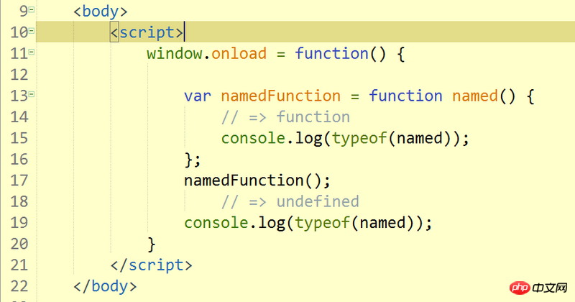Screen dimensions: 575x302
Task: Collapse the window.onload fold marker on line 11
Action: pos(32,52)
